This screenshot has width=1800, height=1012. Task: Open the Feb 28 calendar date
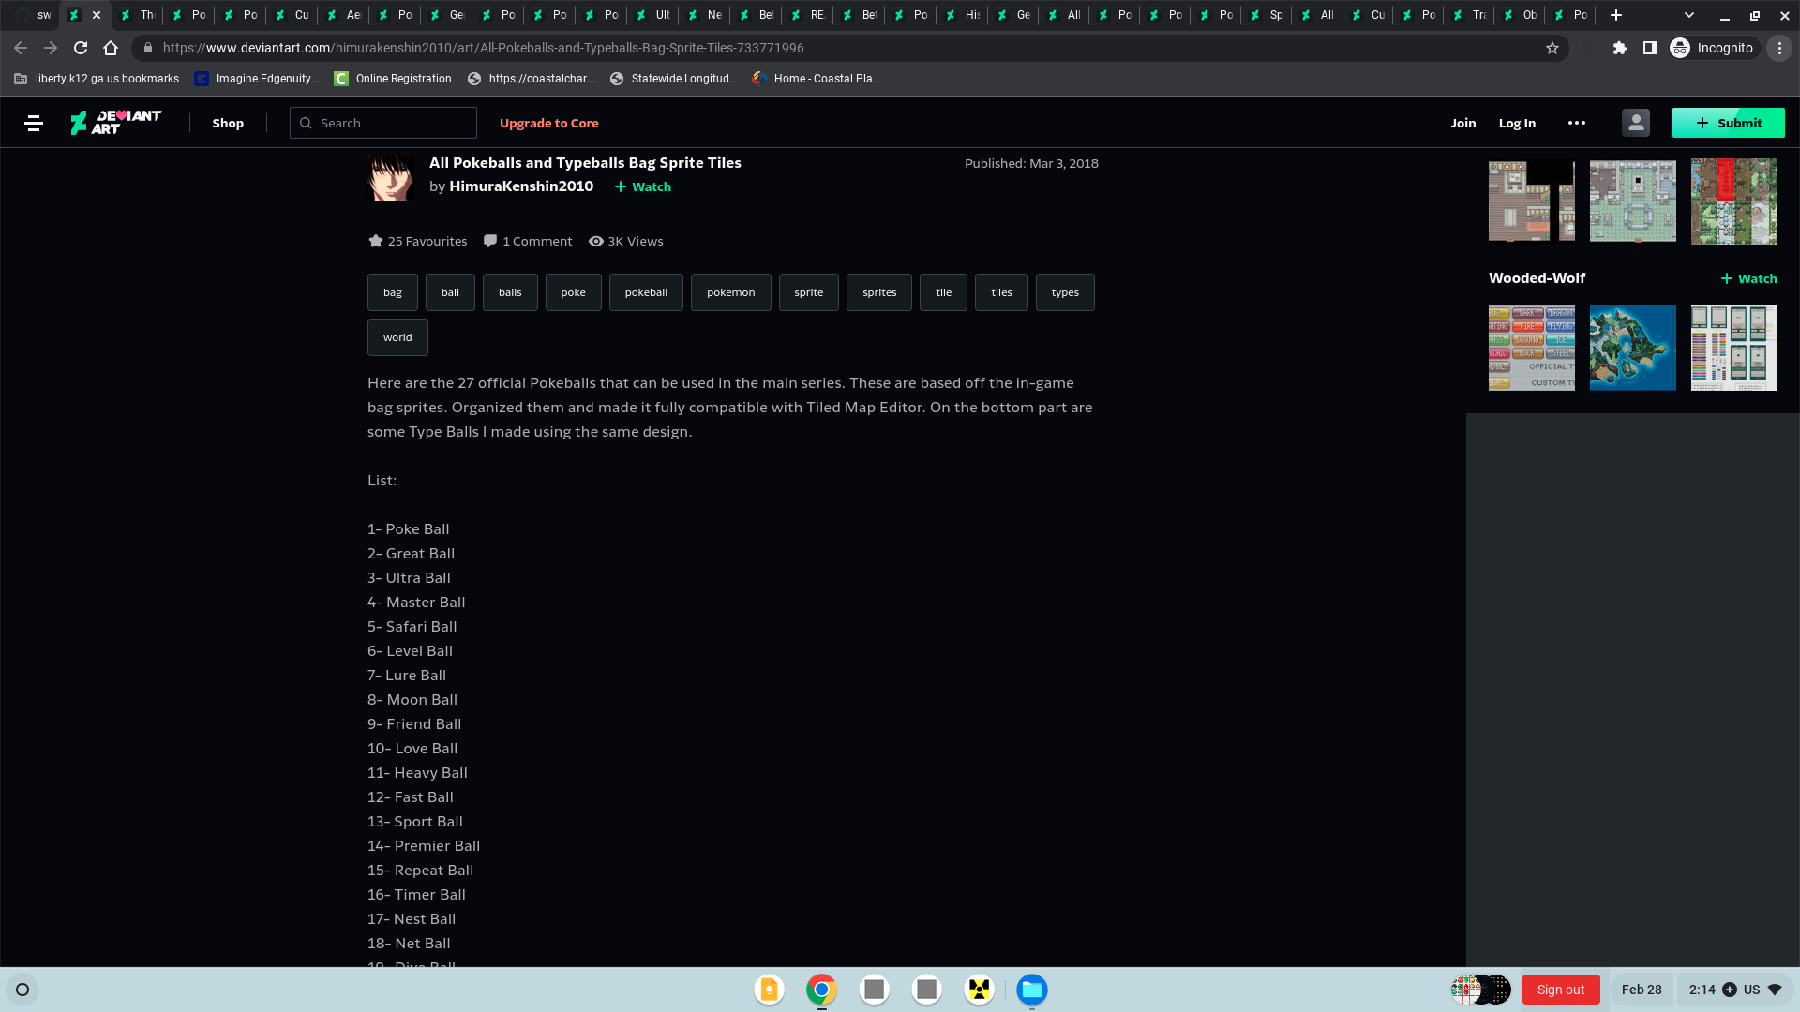pyautogui.click(x=1642, y=990)
